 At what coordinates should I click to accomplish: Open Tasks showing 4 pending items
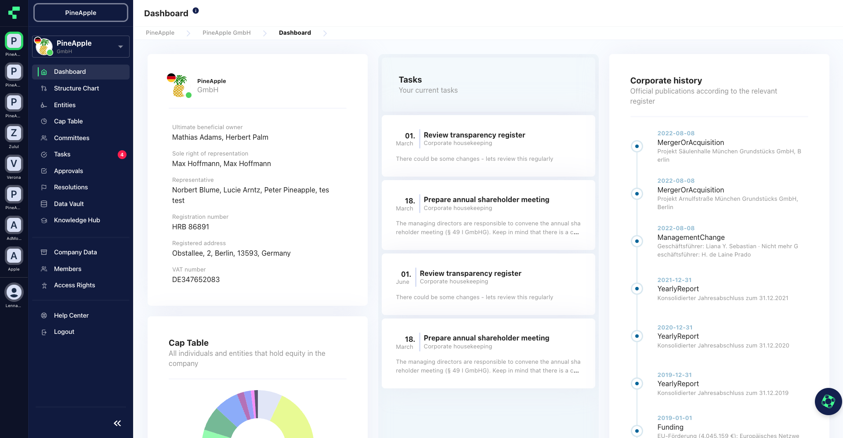point(62,154)
